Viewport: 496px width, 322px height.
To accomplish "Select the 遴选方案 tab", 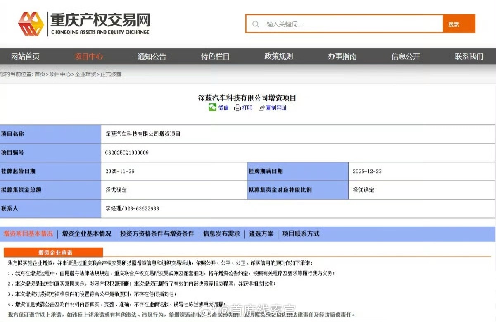I will 261,234.
